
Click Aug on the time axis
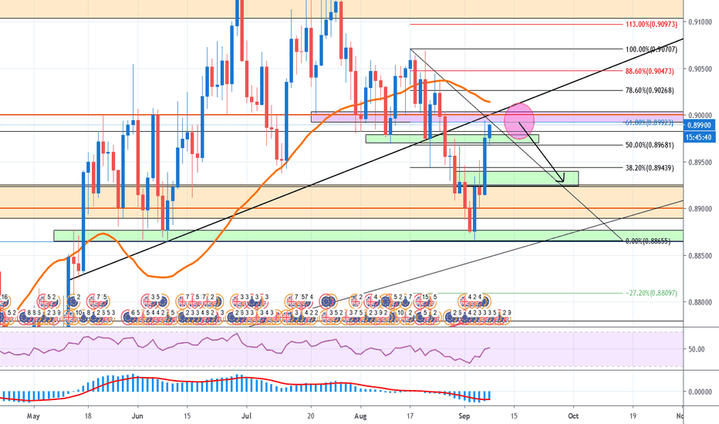coord(360,416)
